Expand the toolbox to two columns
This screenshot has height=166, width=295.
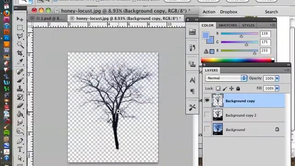click(x=16, y=8)
